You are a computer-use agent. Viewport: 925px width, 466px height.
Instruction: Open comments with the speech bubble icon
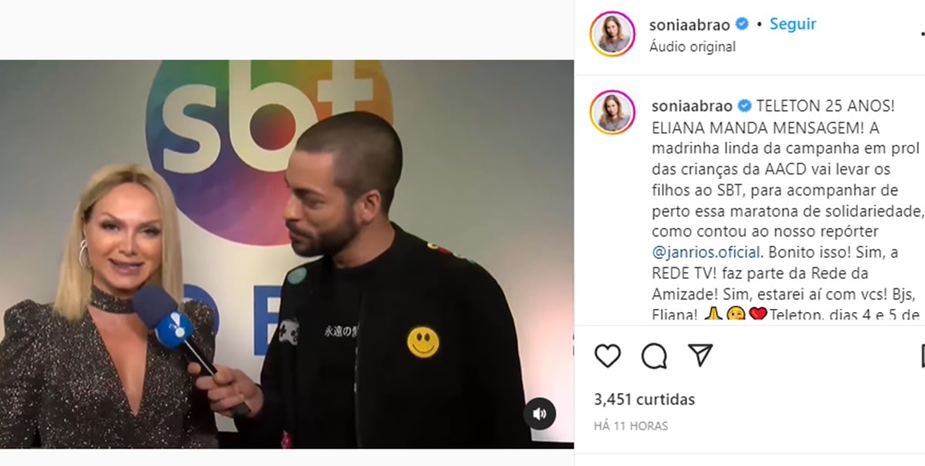[654, 355]
